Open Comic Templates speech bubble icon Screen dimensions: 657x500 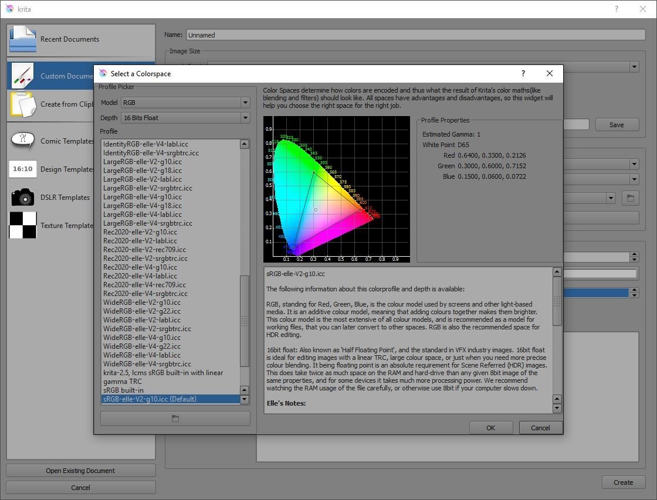point(23,140)
